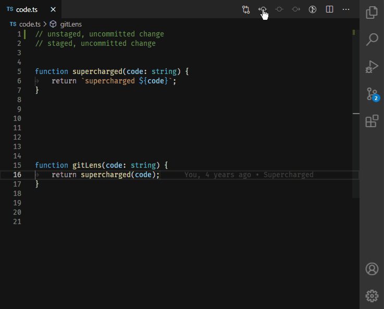Open the GitLens compare changes icon
This screenshot has height=309, width=384.
tap(246, 9)
